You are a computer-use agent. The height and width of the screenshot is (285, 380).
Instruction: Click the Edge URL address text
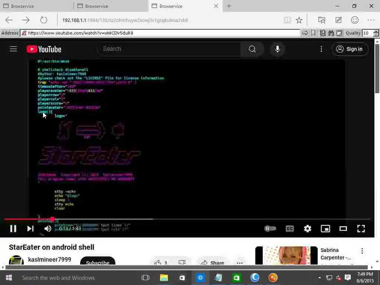click(125, 20)
